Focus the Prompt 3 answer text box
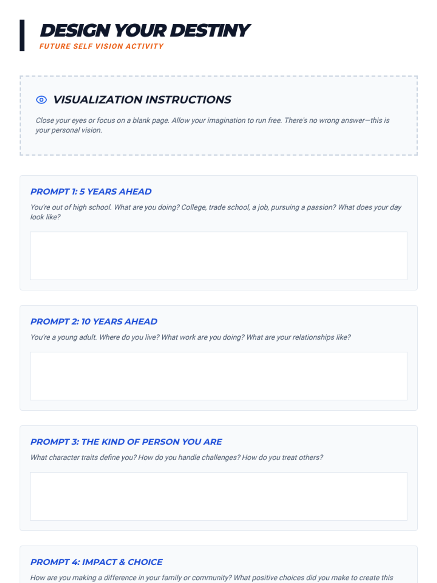Screen dimensions: 437x583 pos(219,496)
